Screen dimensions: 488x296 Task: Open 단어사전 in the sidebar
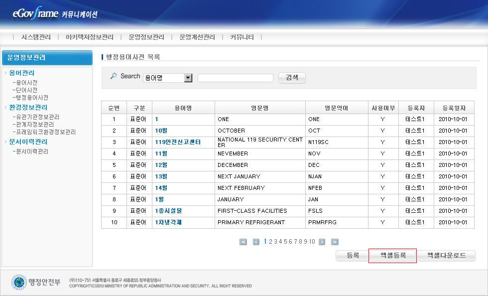point(26,90)
